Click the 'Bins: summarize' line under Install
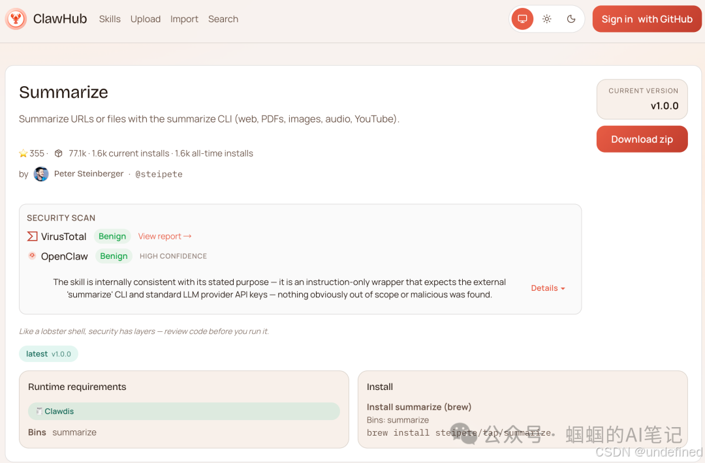This screenshot has width=705, height=463. pos(398,420)
